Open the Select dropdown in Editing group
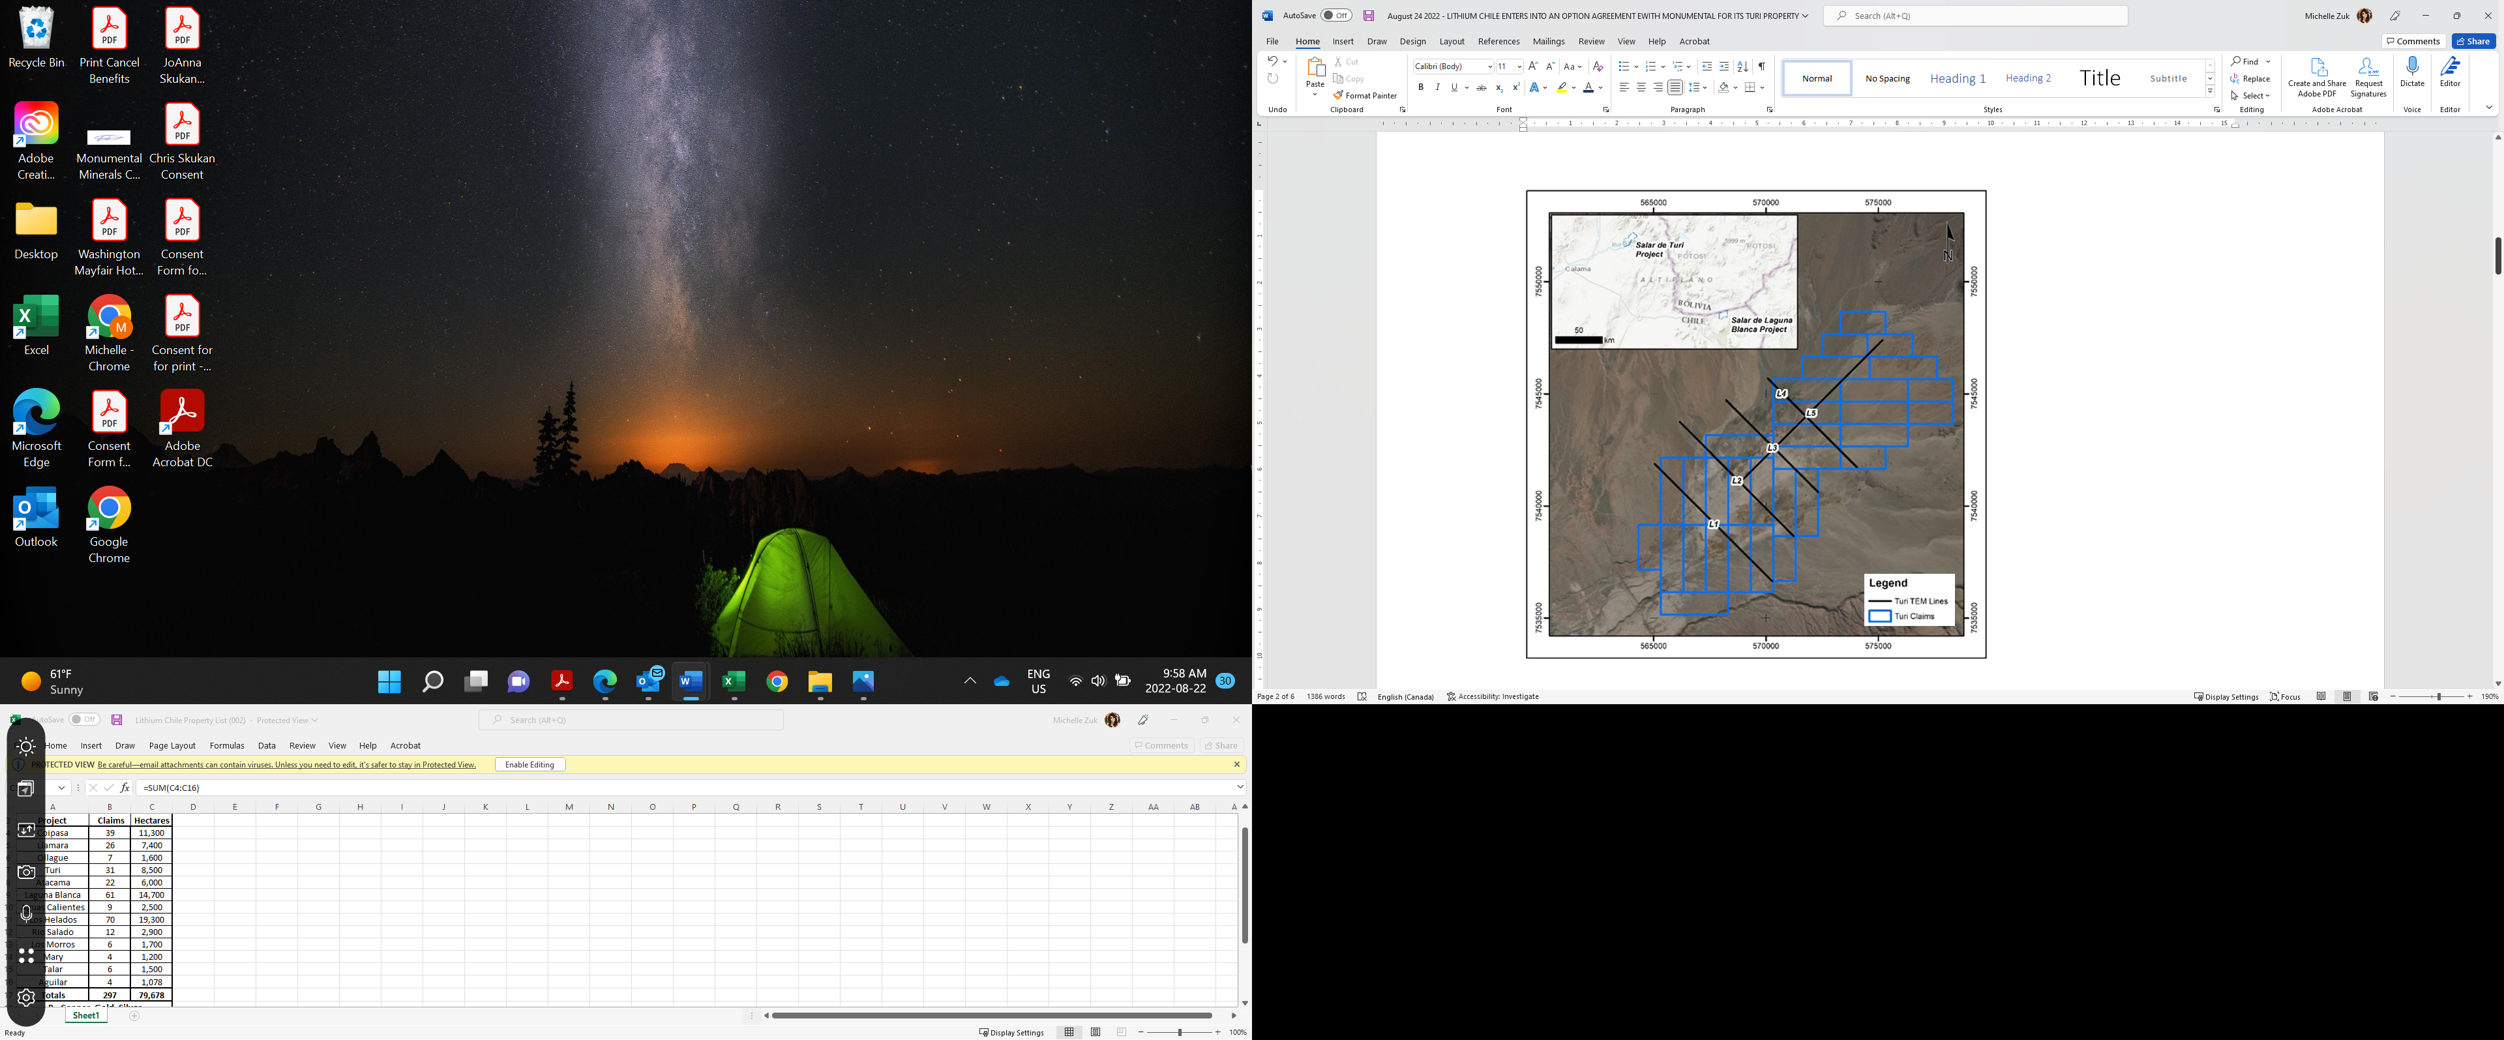2504x1040 pixels. coord(2250,95)
